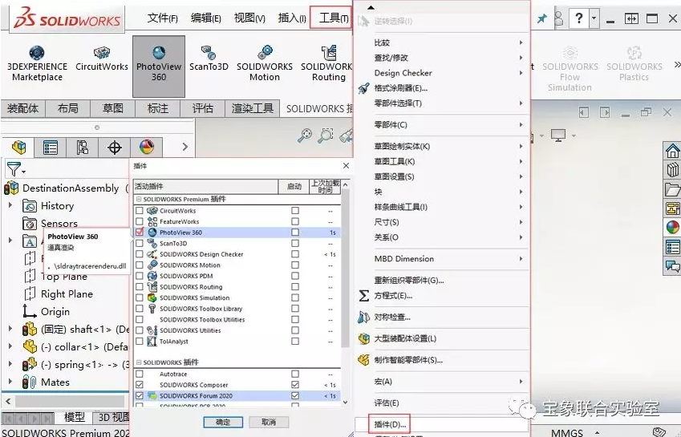Uncheck the PhotoView 360 active checkbox
Viewport: 681px width, 437px height.
[x=140, y=233]
